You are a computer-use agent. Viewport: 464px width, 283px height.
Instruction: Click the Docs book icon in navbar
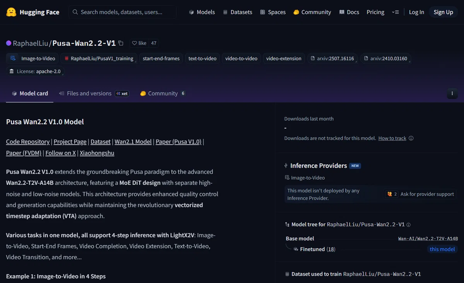(342, 12)
